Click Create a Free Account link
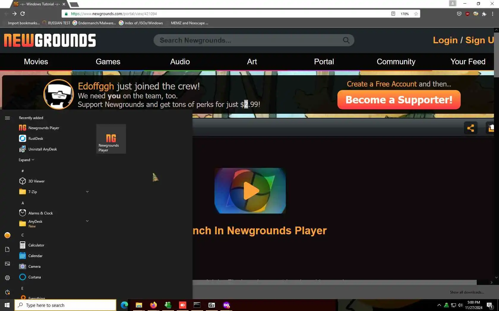 pos(382,84)
